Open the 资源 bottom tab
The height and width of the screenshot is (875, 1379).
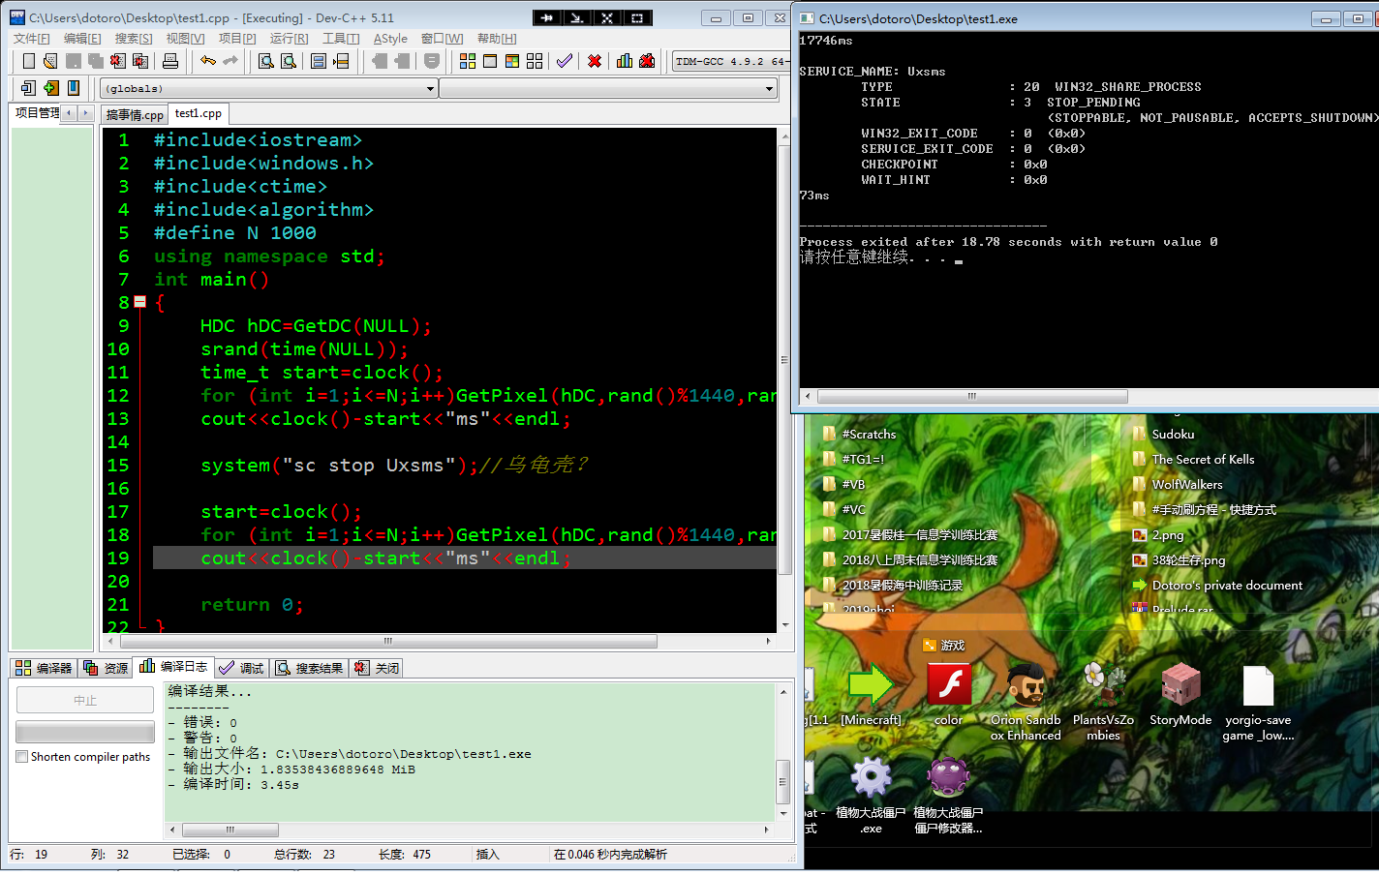pyautogui.click(x=106, y=668)
